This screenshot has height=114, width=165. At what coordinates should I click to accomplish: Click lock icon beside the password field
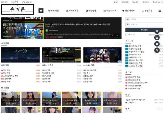point(128,24)
